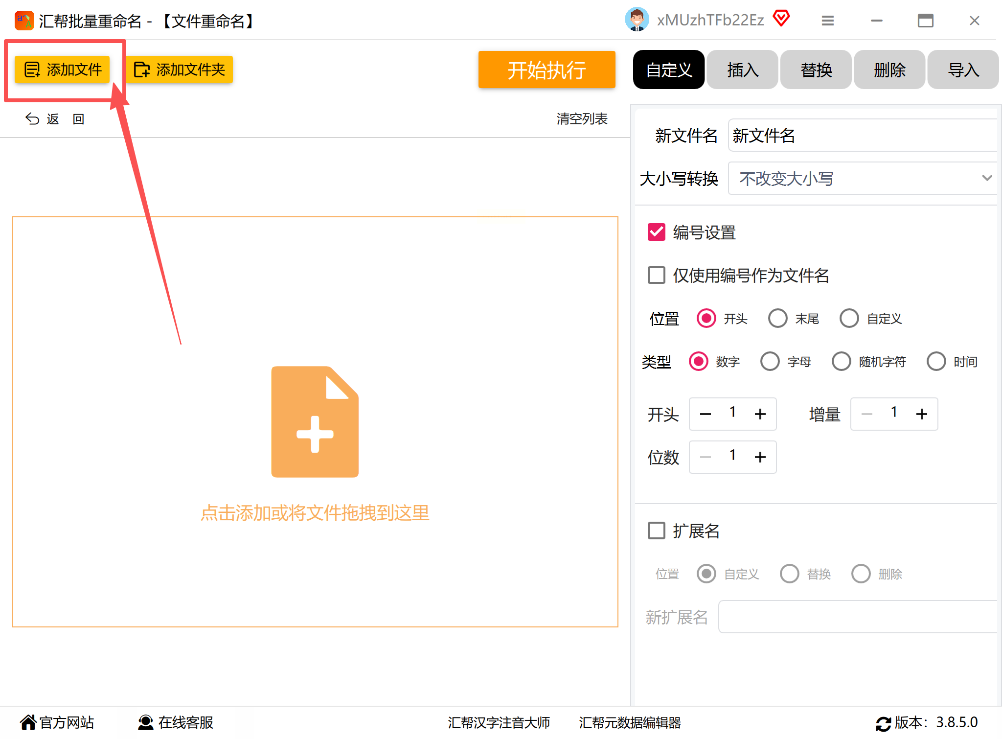The height and width of the screenshot is (739, 1002).
Task: Enable 仅使用编号作为文件名 checkbox
Action: tap(656, 275)
